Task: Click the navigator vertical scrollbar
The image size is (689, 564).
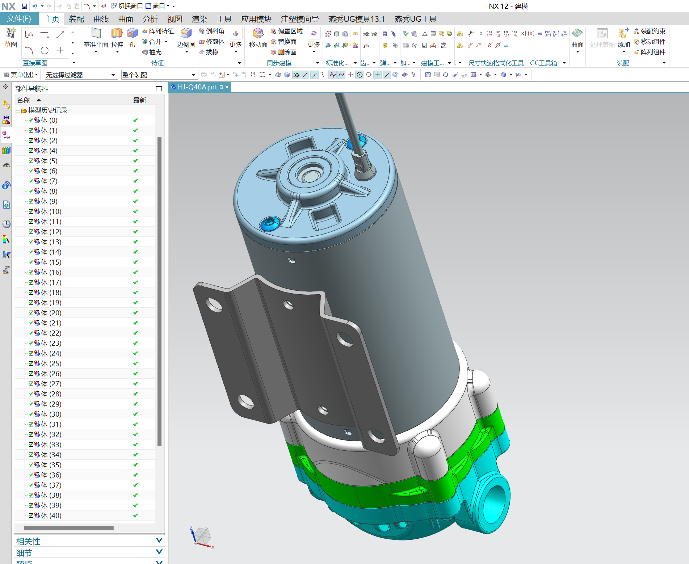Action: tap(159, 291)
